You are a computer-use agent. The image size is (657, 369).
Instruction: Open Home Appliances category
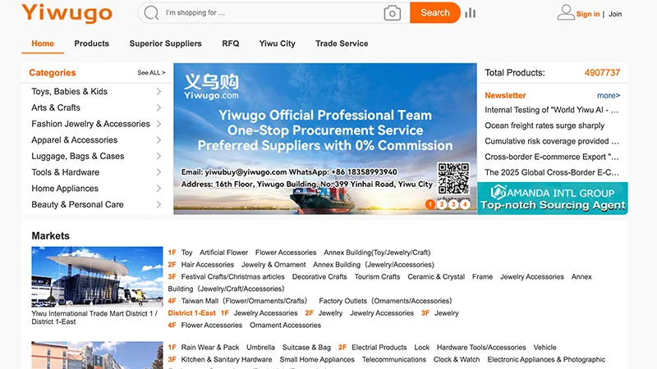pyautogui.click(x=65, y=189)
